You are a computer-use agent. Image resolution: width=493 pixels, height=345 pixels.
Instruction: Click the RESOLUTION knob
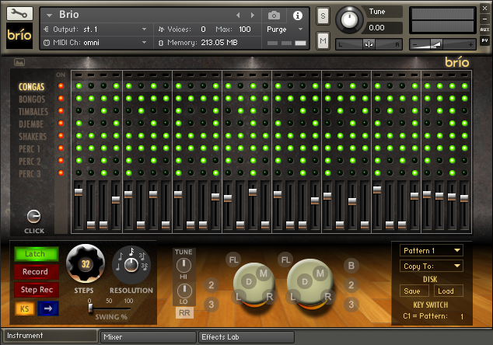(x=131, y=266)
